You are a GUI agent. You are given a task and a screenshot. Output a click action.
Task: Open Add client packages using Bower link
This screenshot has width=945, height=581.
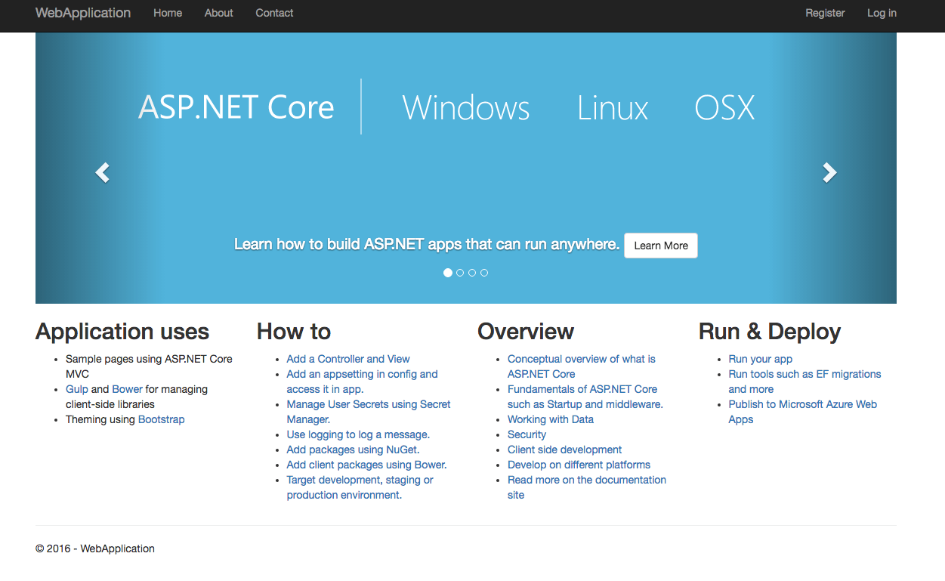[366, 465]
